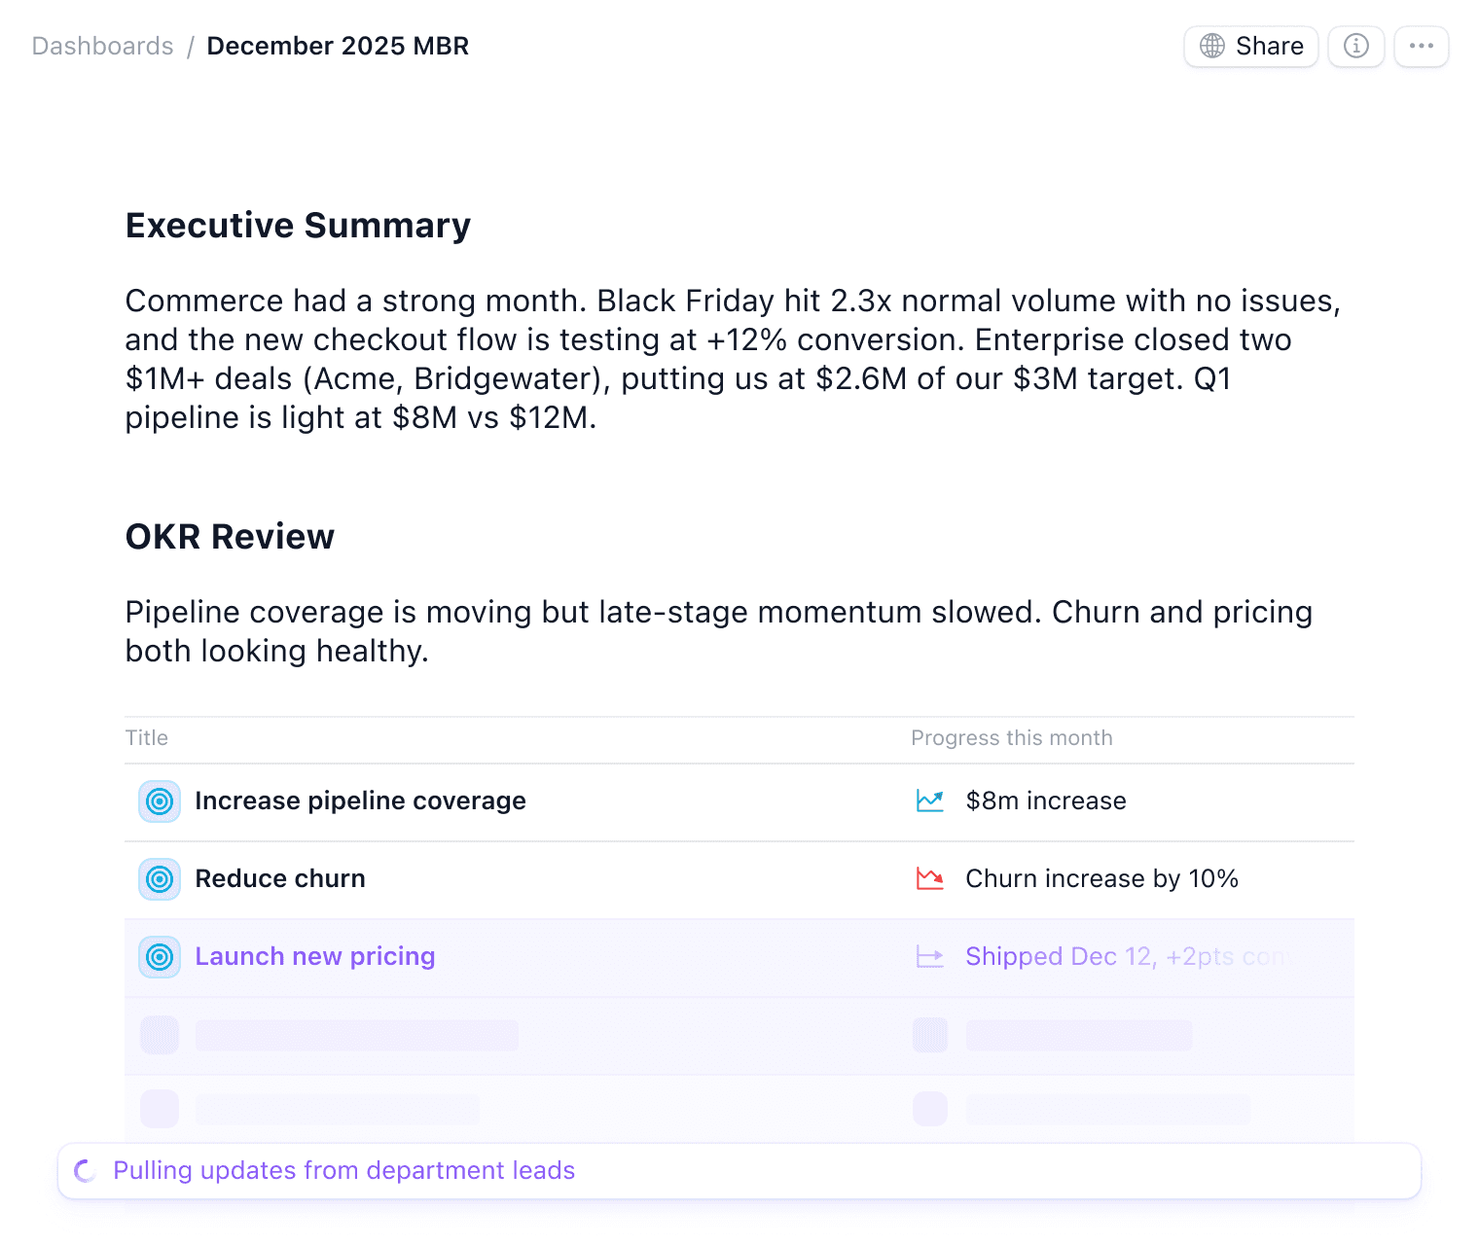Click the OKR Review heading
This screenshot has width=1479, height=1245.
tap(230, 537)
